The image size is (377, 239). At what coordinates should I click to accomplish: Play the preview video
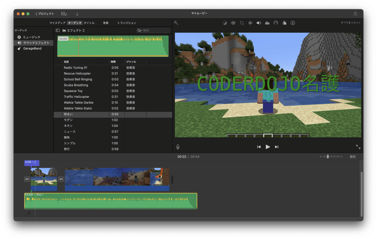point(268,147)
